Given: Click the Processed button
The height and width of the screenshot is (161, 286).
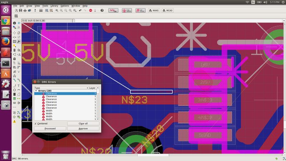Looking at the screenshot, I should (50, 129).
